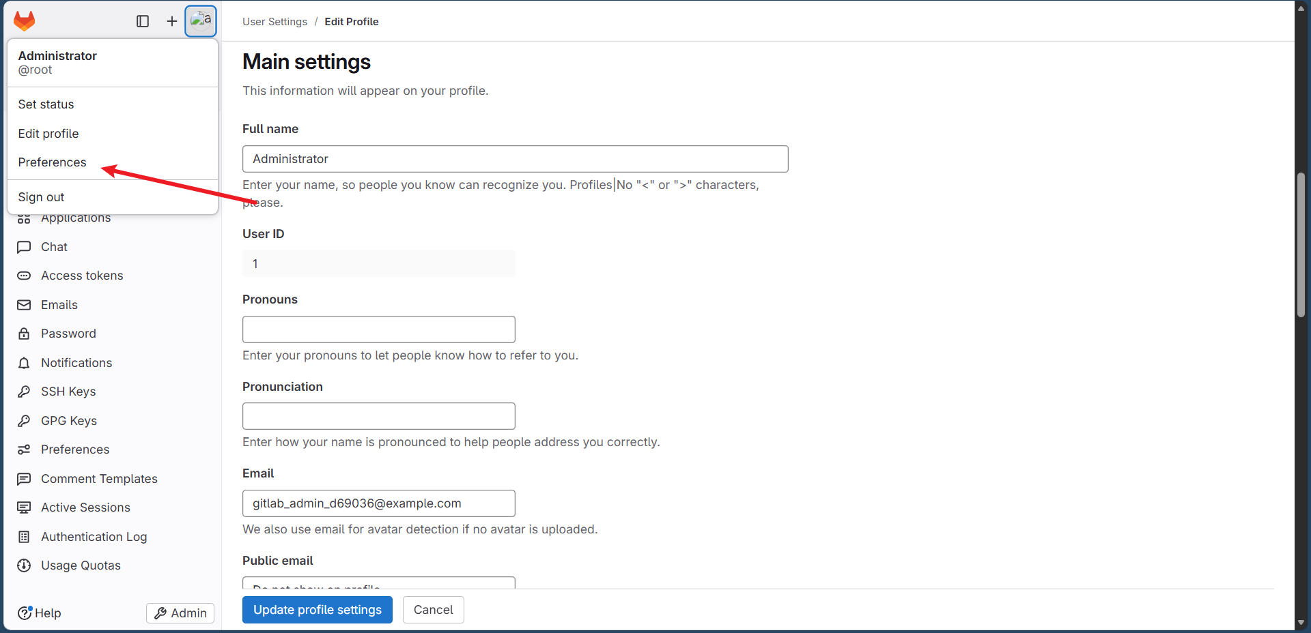Click the User Settings breadcrumb link
Viewport: 1311px width, 633px height.
(x=274, y=22)
